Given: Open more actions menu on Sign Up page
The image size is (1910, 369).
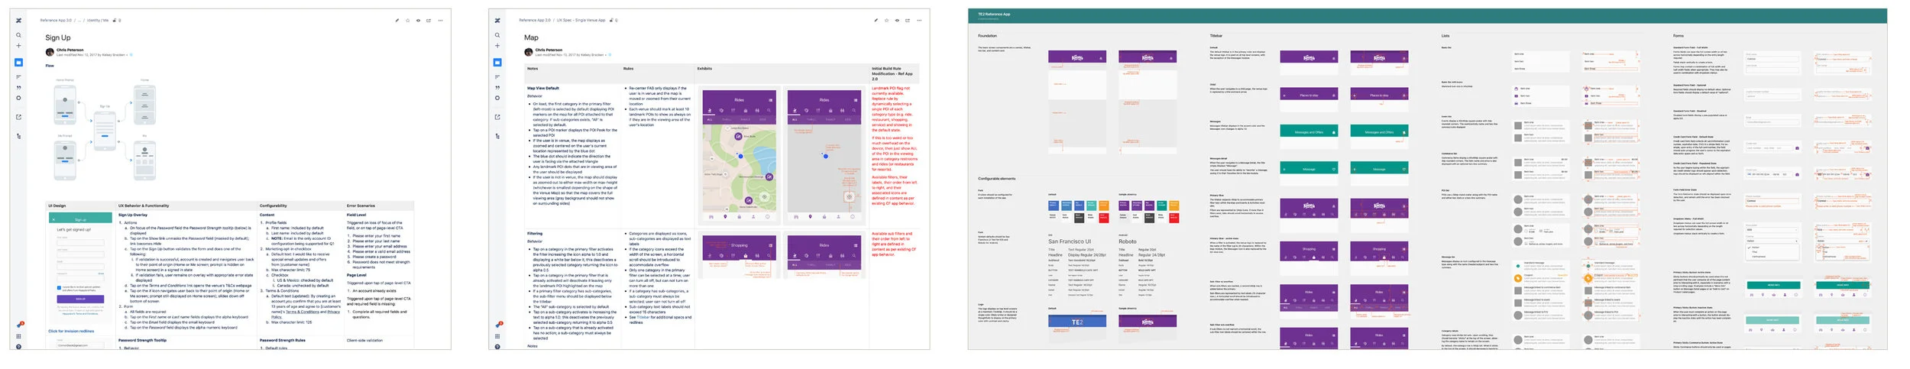Looking at the screenshot, I should tap(440, 21).
